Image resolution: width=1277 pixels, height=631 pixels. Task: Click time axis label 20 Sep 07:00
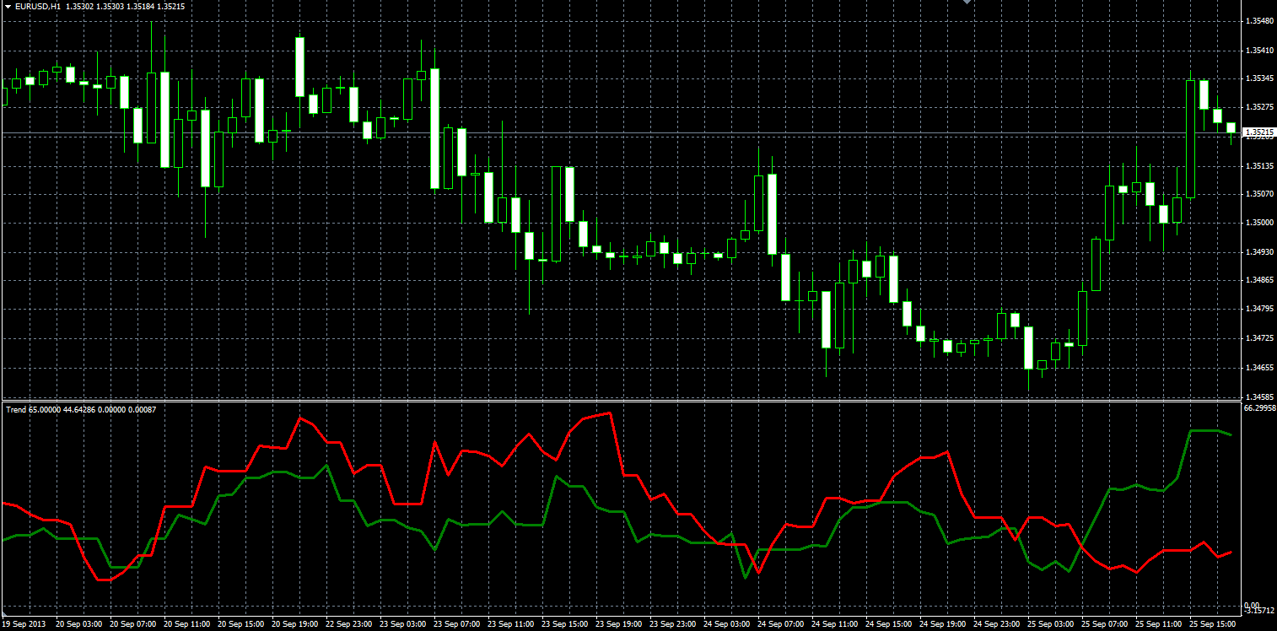tap(132, 624)
